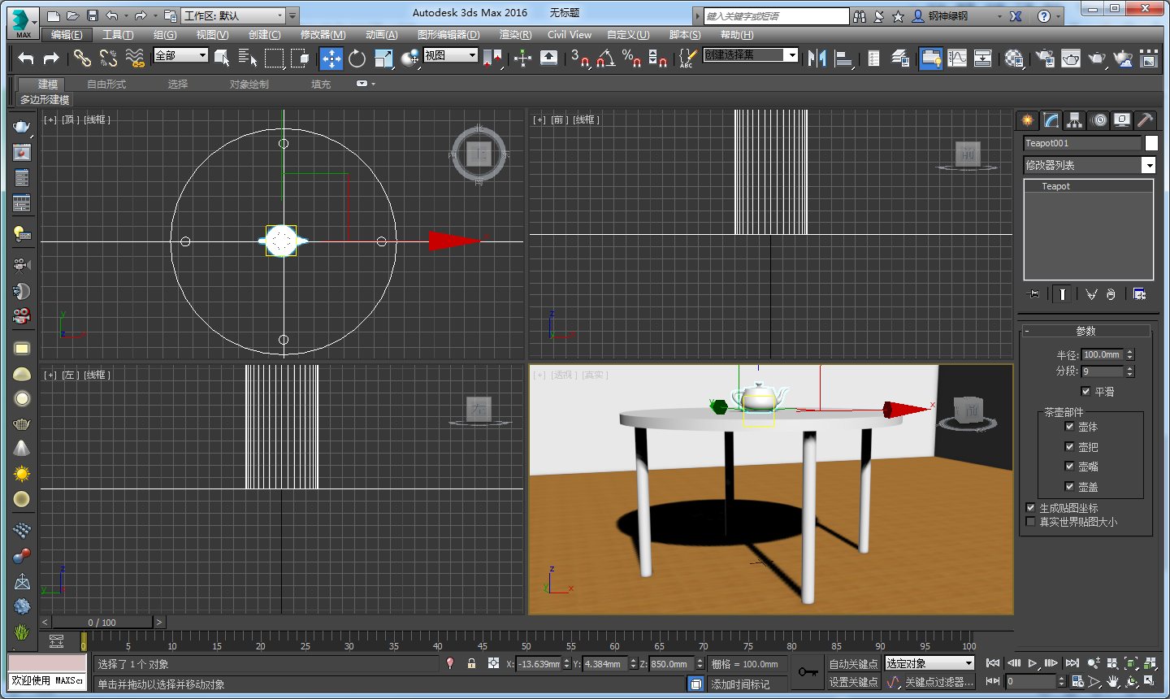Collapse the 参数 rollout
The width and height of the screenshot is (1170, 699).
[1085, 331]
